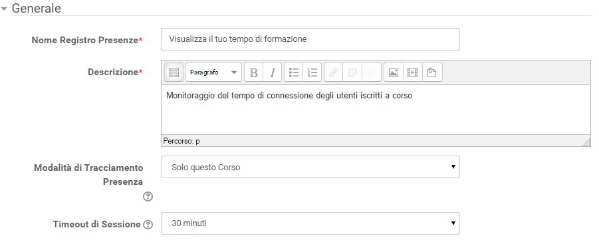This screenshot has width=599, height=240.
Task: Insert Moodle media with the film icon
Action: click(413, 72)
